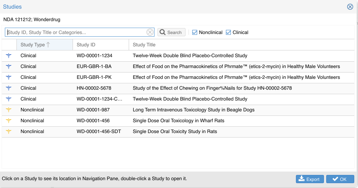Select the Long Term Intravenous Toxicology study row
This screenshot has height=188, width=358.
point(193,110)
